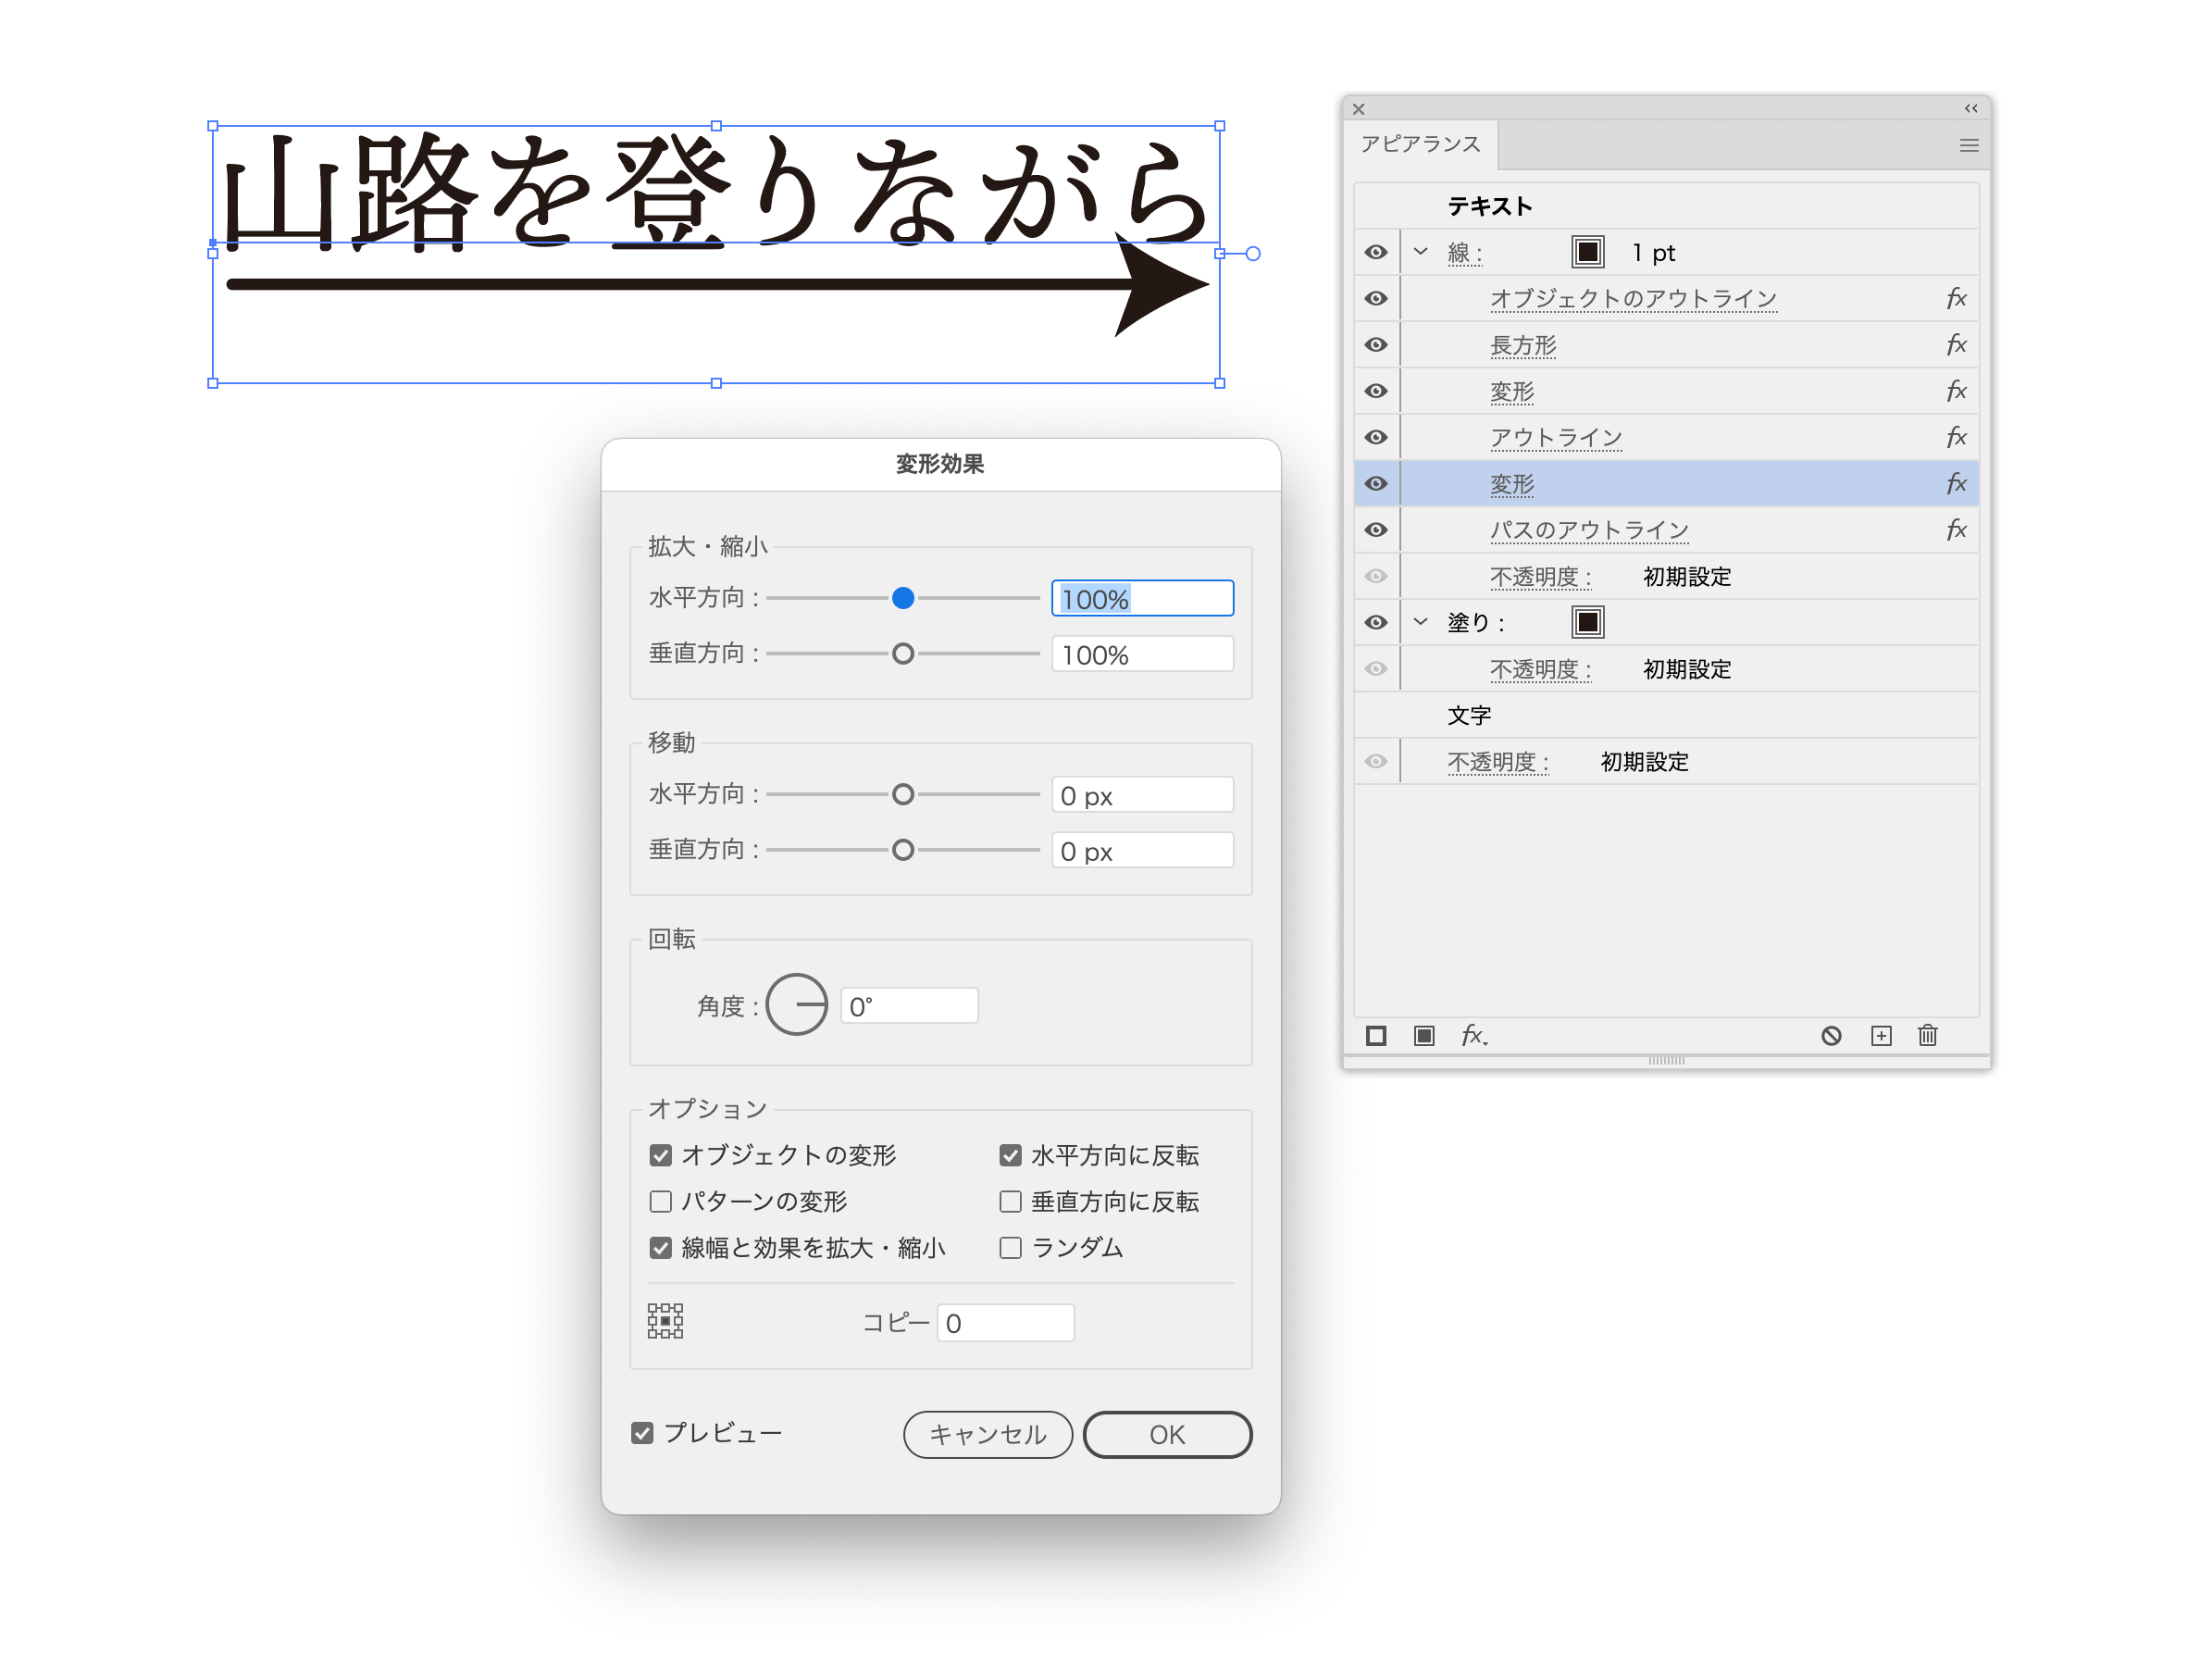Image resolution: width=2212 pixels, height=1657 pixels.
Task: Click 線 stroke label link
Action: pyautogui.click(x=1465, y=253)
